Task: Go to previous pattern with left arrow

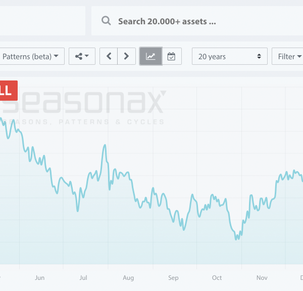Action: pyautogui.click(x=109, y=56)
